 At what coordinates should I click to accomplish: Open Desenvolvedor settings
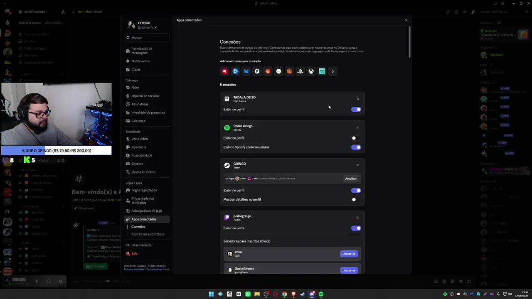click(x=147, y=245)
